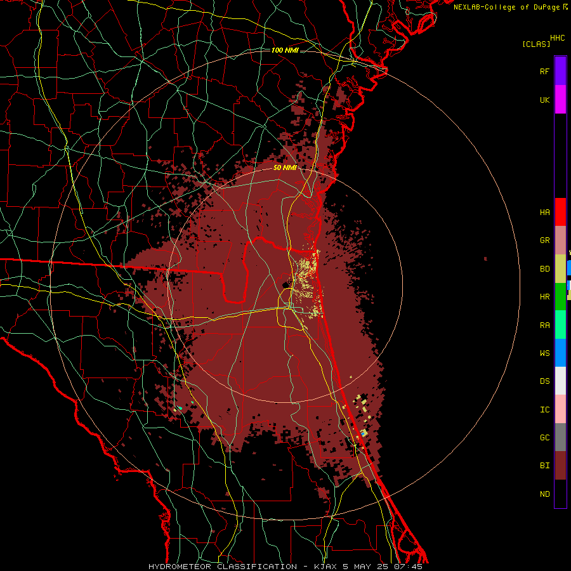Click the GR legend label
The image size is (571, 571).
coord(544,240)
